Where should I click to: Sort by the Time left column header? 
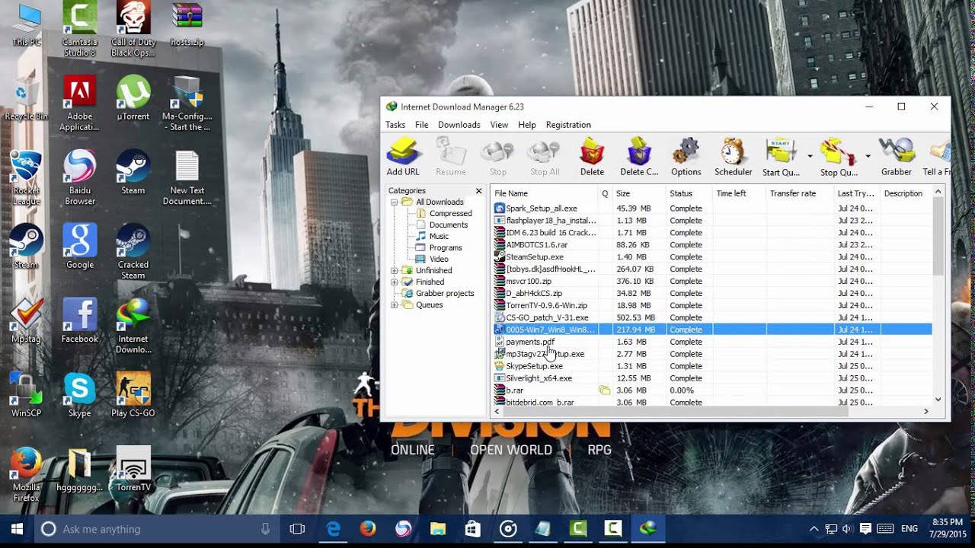[x=739, y=193]
